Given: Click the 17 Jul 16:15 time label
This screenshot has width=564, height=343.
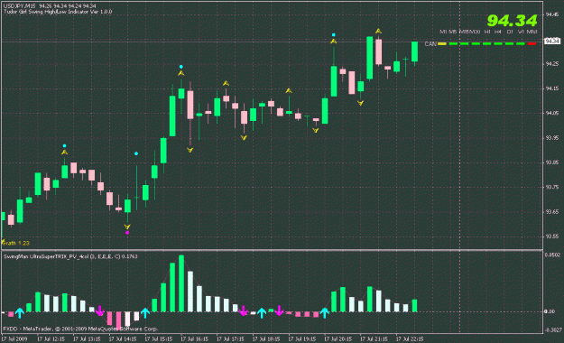Looking at the screenshot, I should coord(194,339).
